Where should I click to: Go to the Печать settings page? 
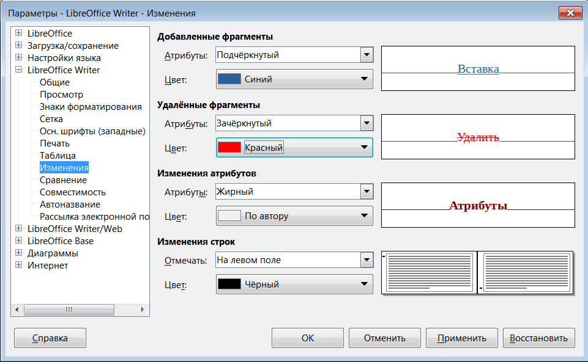tap(54, 143)
